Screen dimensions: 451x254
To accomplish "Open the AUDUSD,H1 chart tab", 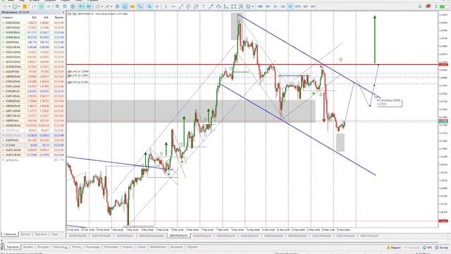I will tap(202, 236).
